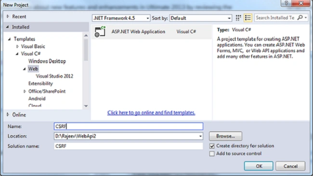
Task: Click the Name input field
Action: [x=129, y=126]
